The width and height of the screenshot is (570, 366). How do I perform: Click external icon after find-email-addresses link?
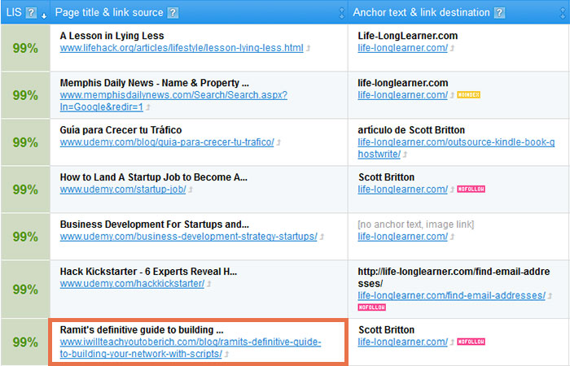(550, 296)
